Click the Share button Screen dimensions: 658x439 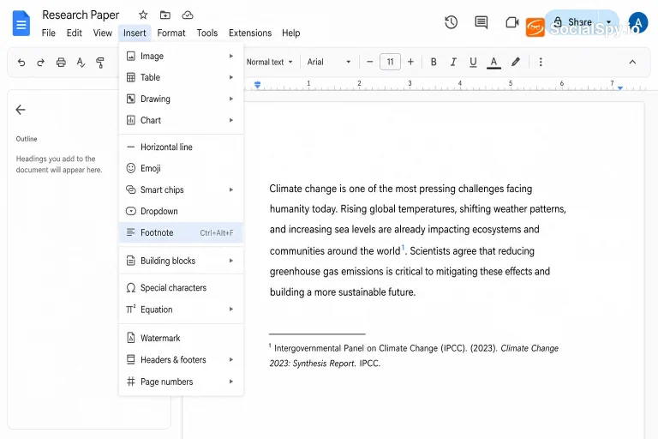point(573,21)
